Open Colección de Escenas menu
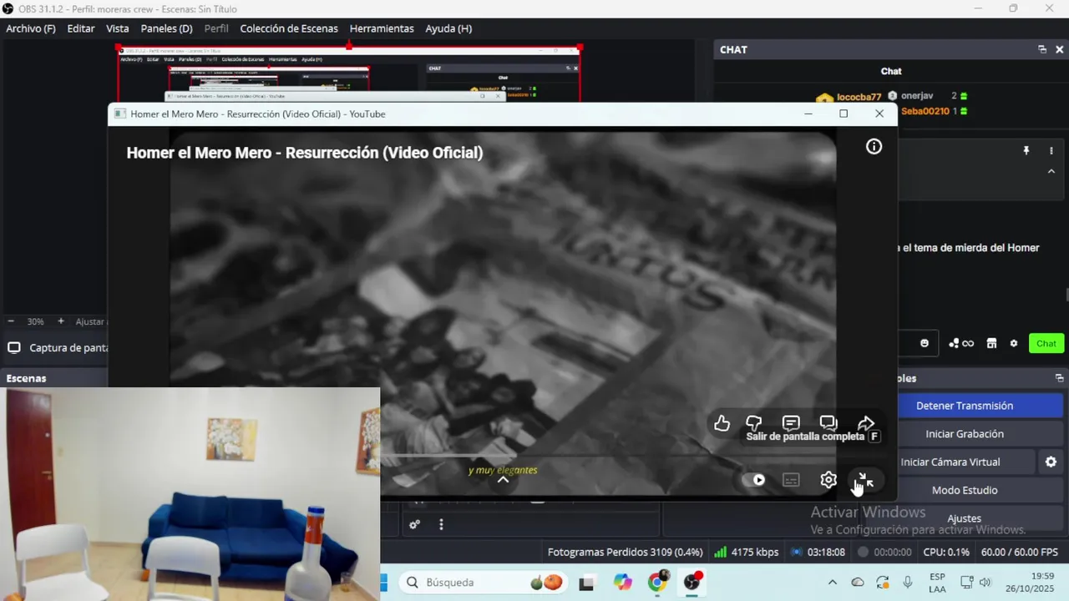The height and width of the screenshot is (601, 1069). (x=289, y=28)
